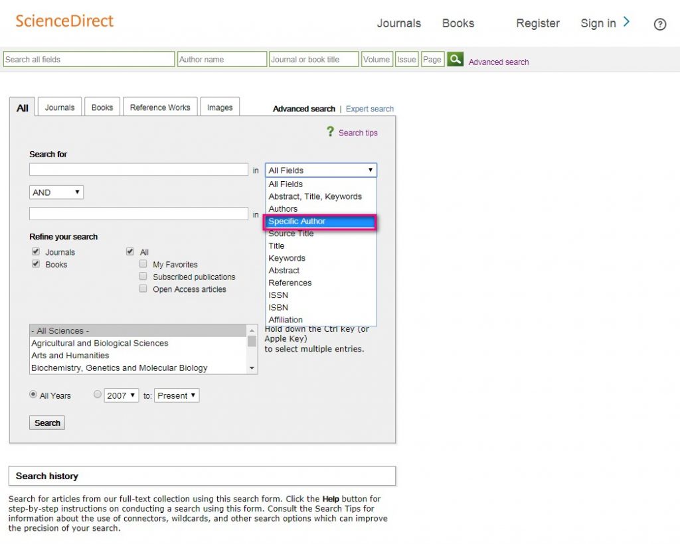Open Books in the top navigation
680x544 pixels.
(458, 23)
